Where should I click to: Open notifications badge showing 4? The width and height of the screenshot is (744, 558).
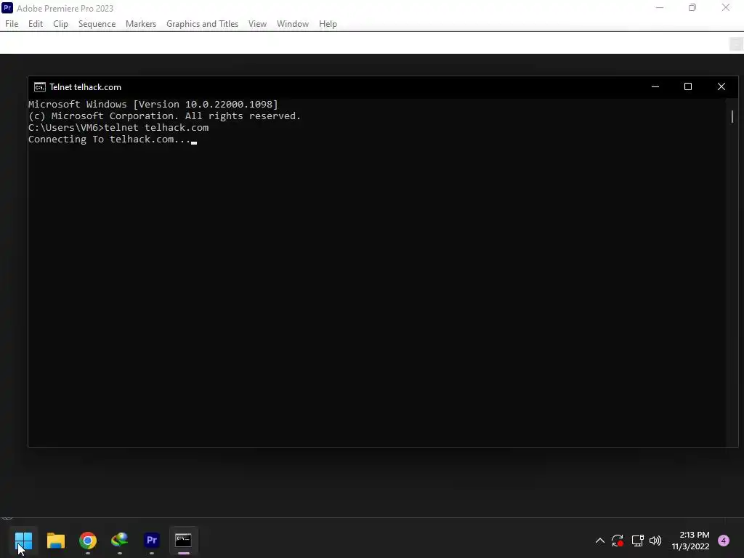724,541
